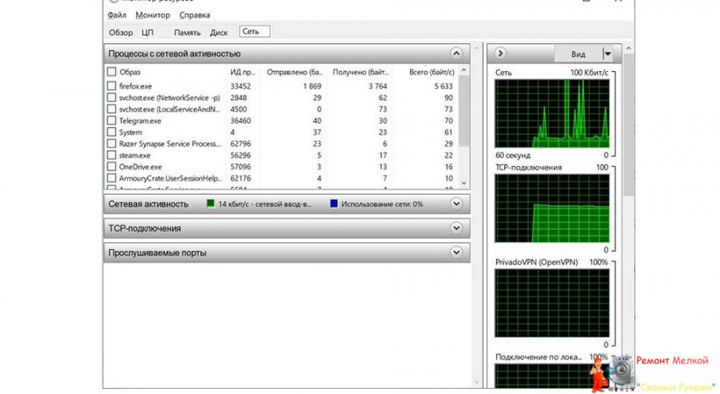Sort by Отправлено column header
The image size is (720, 394).
(294, 72)
